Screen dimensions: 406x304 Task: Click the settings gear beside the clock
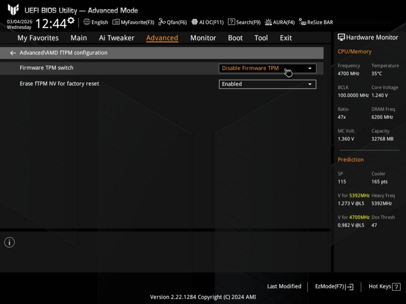coord(71,21)
